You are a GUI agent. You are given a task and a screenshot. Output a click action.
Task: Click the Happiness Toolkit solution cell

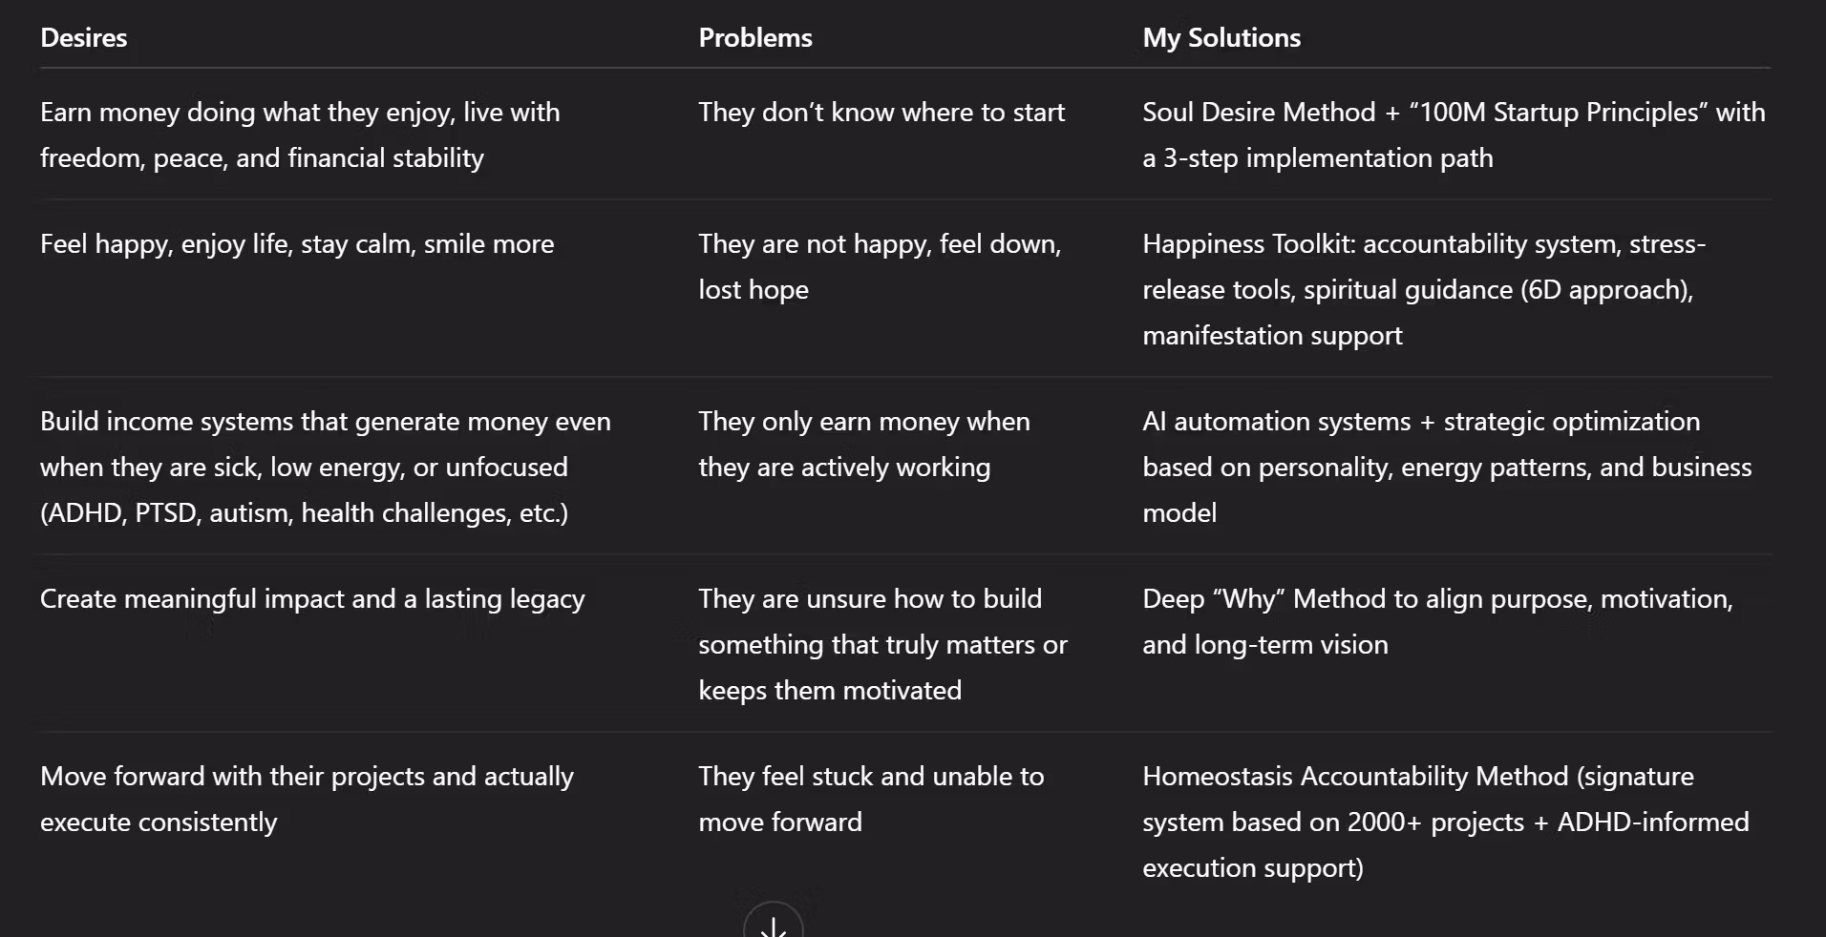coord(1424,289)
